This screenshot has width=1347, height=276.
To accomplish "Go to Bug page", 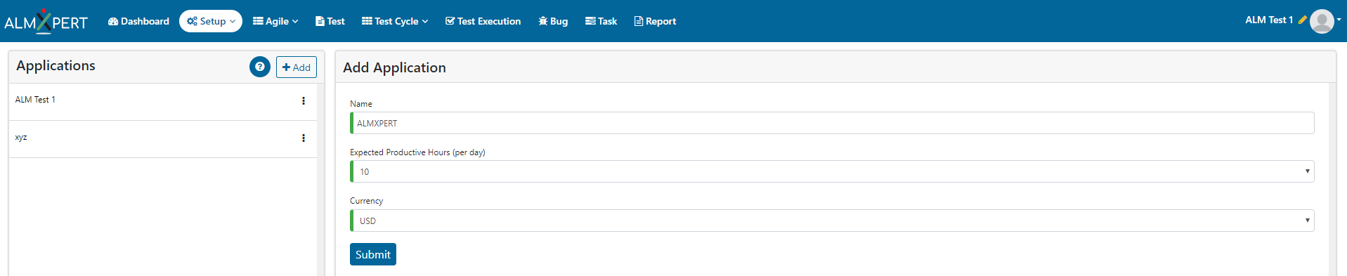I will click(553, 21).
